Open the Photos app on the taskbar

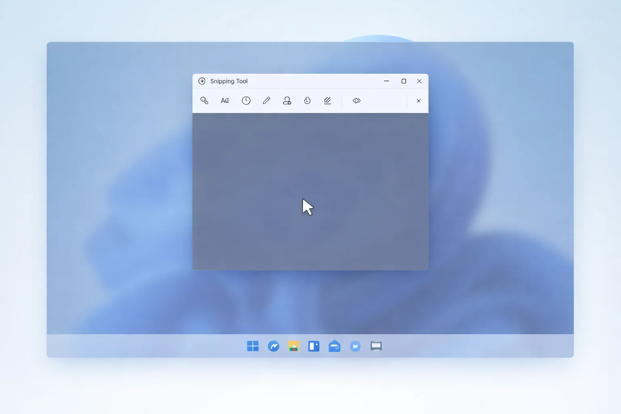[x=293, y=346]
